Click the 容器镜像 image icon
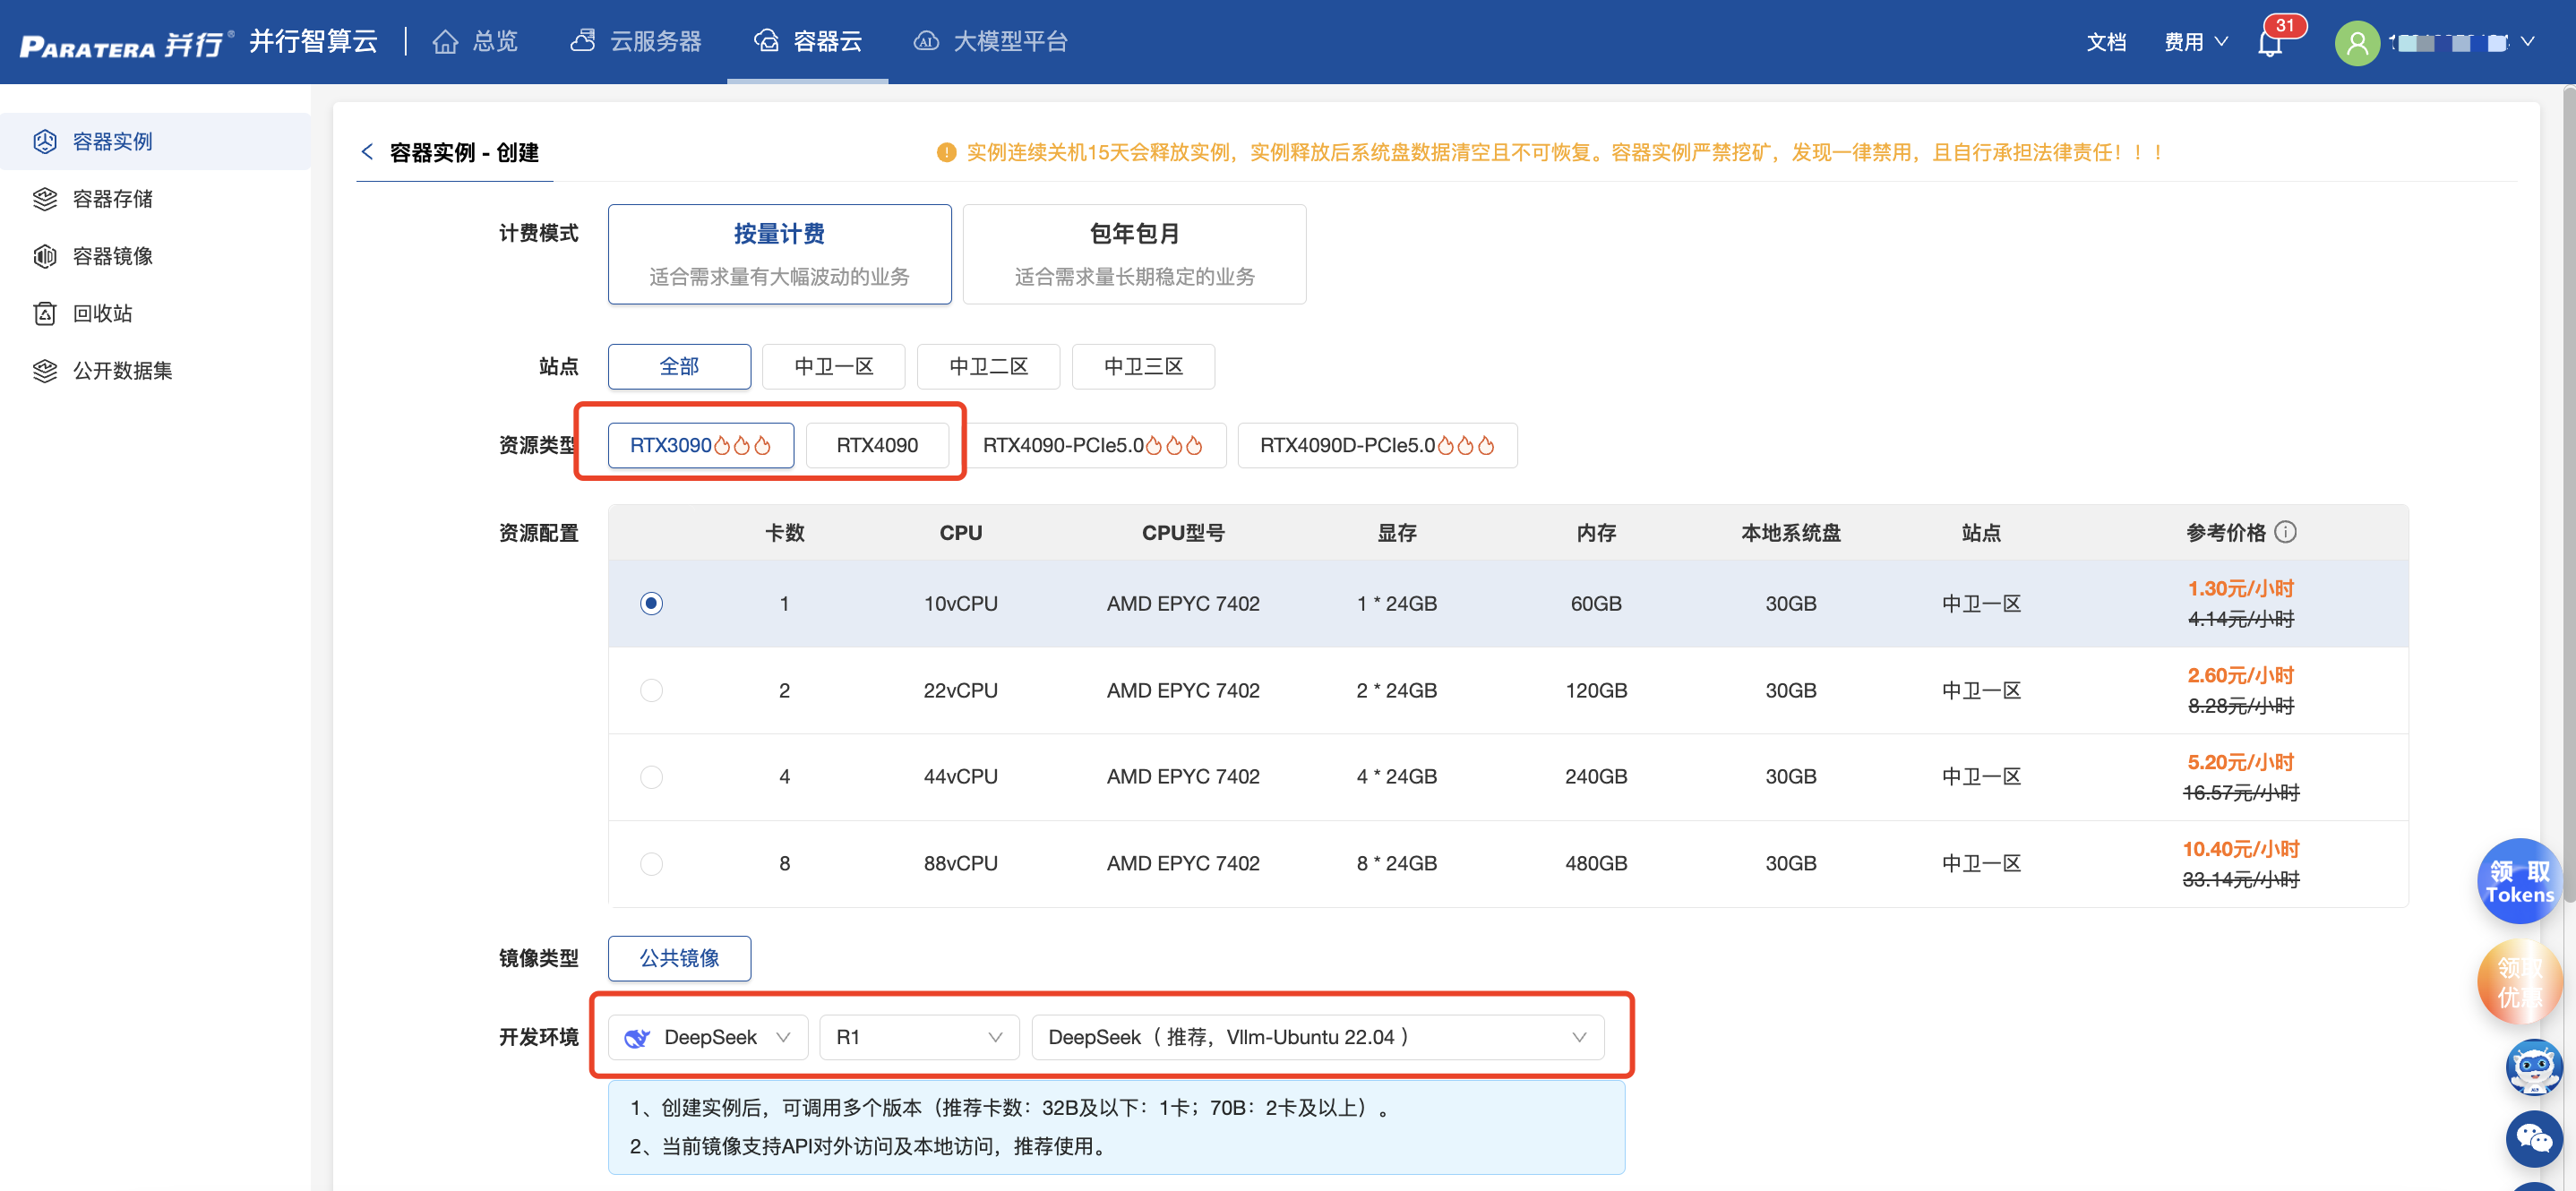The height and width of the screenshot is (1191, 2576). click(x=45, y=256)
